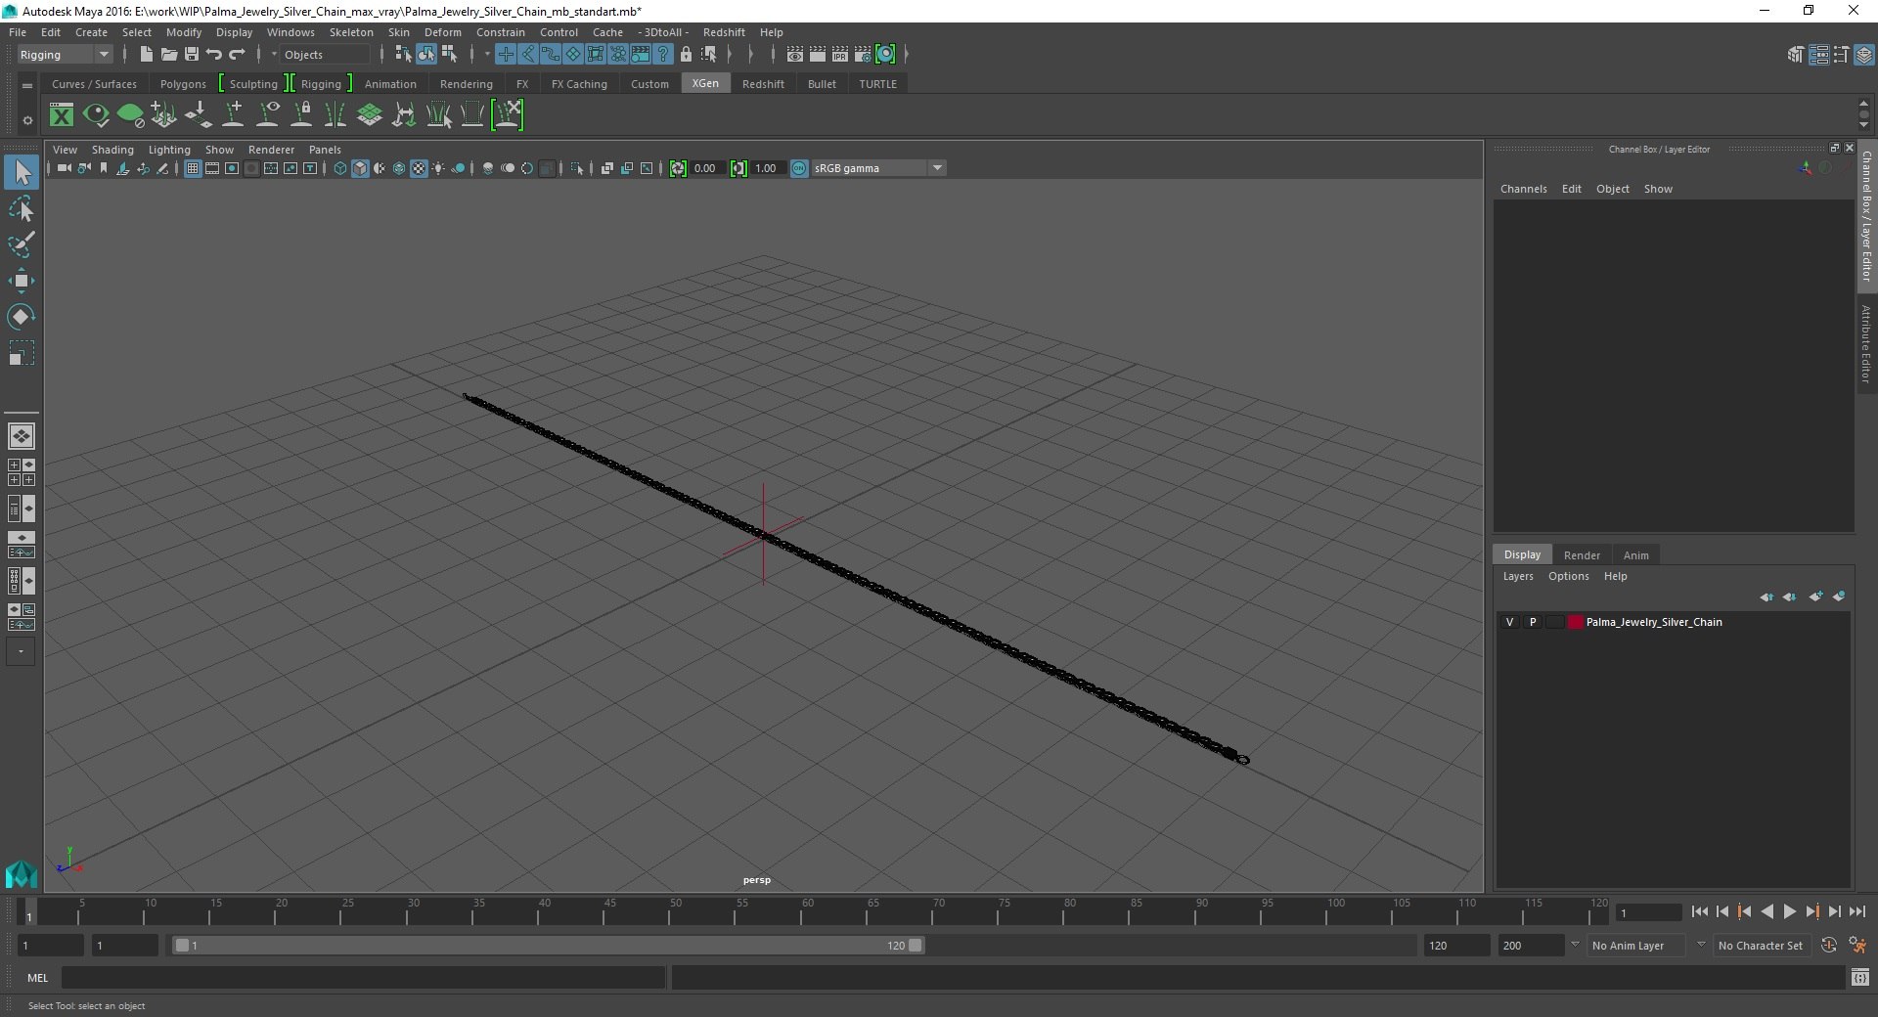Open Skeleton menu in menu bar
Viewport: 1878px width, 1017px height.
(351, 32)
